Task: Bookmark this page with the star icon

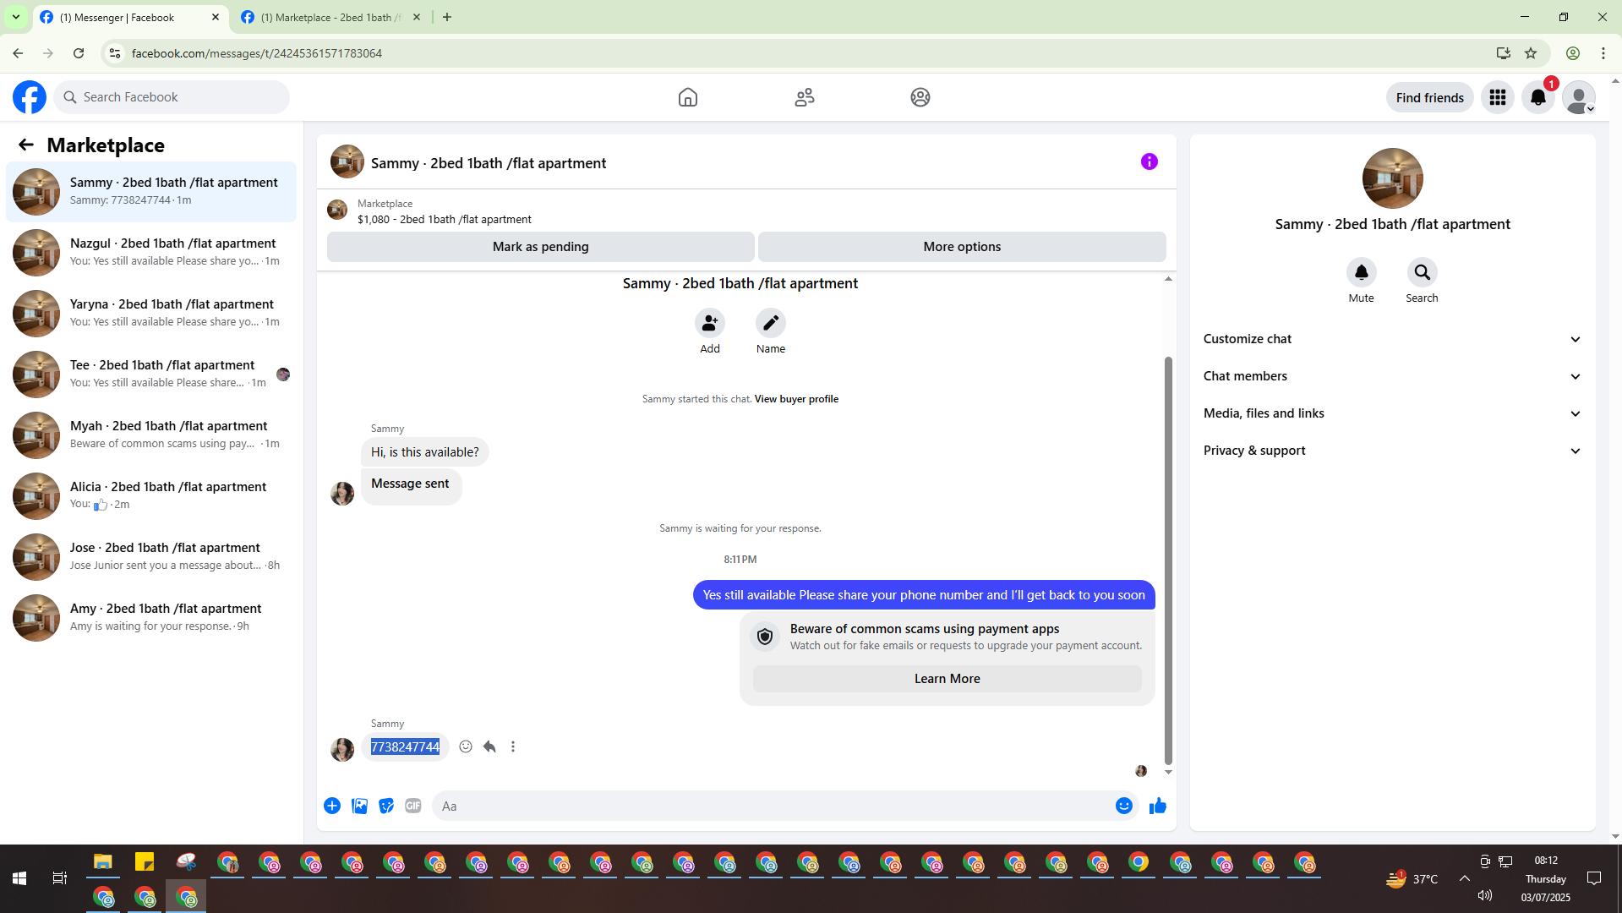Action: [x=1531, y=53]
